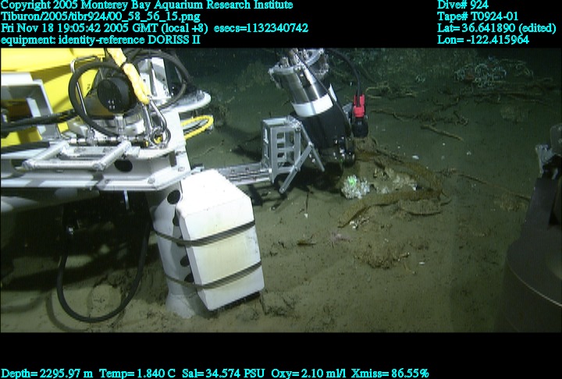Screen dimensions: 562x379
Task: Click the 'Lon= -122.415964' reading
Action: [483, 40]
